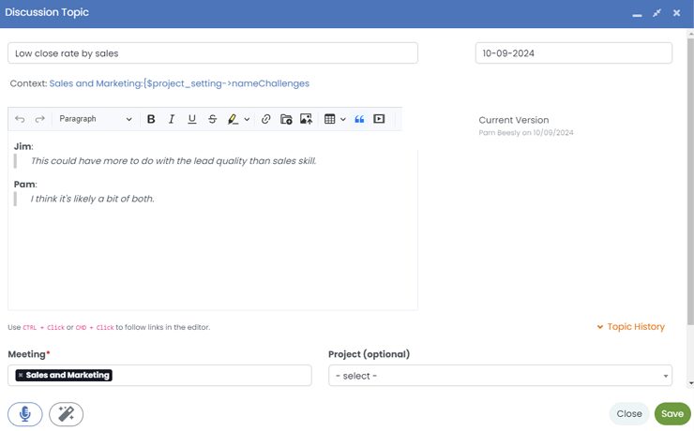Toggle underline formatting
Screen dimensions: 694x431
point(192,119)
